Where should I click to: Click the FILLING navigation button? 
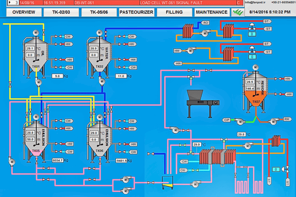point(174,11)
